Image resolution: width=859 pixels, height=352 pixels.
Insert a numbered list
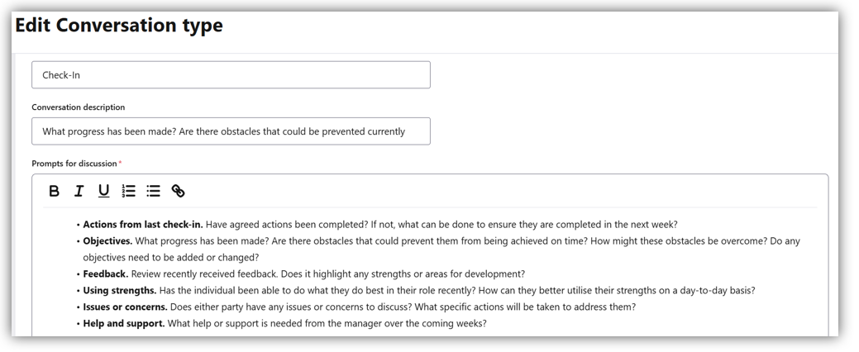[128, 191]
